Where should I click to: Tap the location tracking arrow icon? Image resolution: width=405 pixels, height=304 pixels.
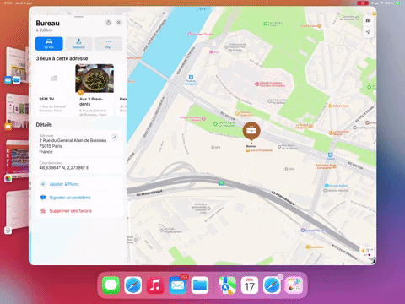point(368,32)
